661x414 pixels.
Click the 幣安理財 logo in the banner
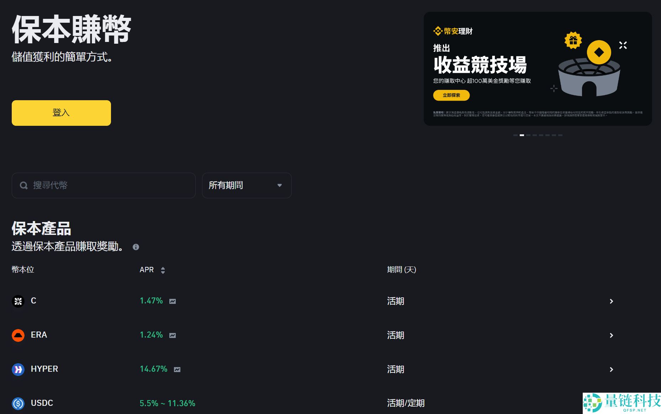[453, 31]
